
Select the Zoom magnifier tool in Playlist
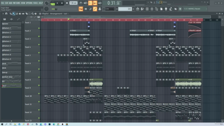point(33,14)
